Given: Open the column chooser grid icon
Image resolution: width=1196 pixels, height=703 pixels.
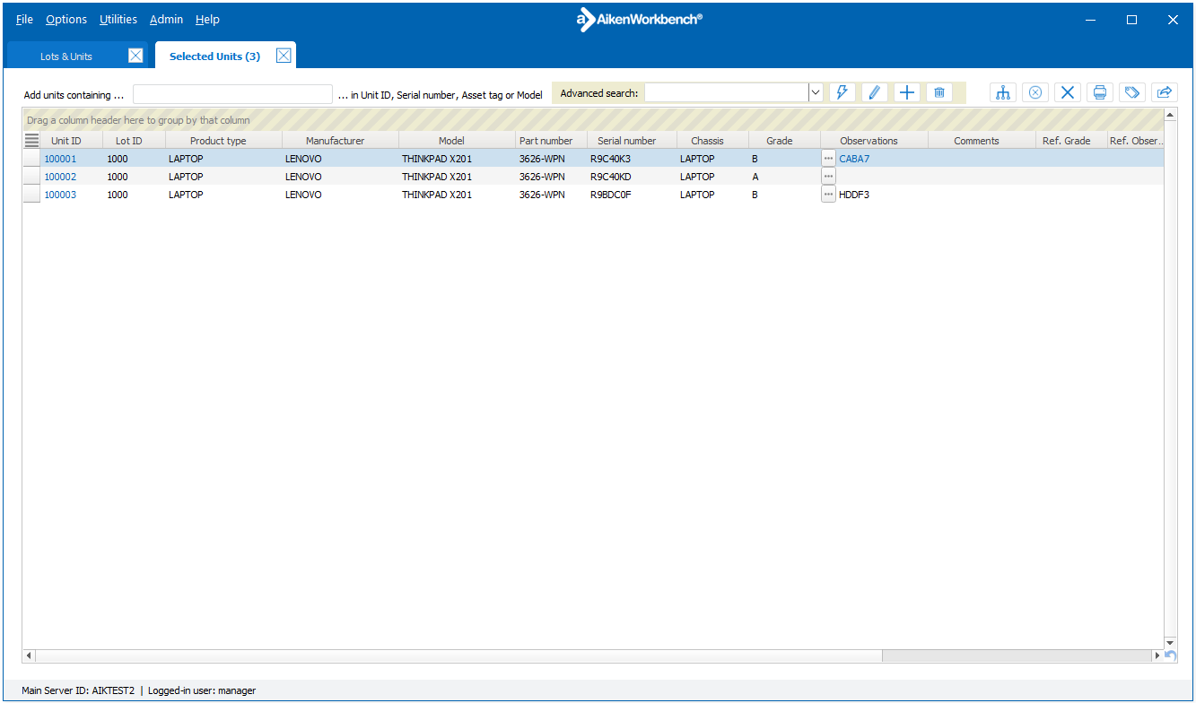Looking at the screenshot, I should (x=31, y=140).
